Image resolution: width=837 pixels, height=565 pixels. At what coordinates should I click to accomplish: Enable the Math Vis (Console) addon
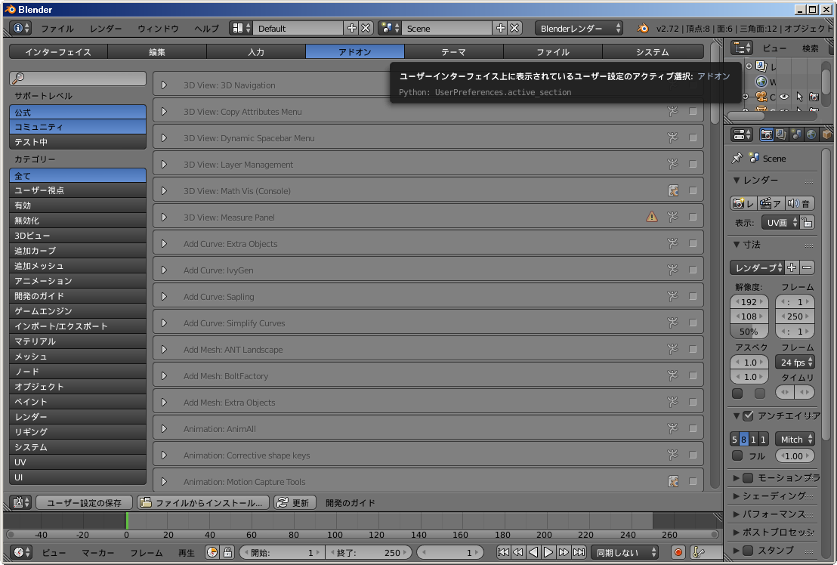693,190
